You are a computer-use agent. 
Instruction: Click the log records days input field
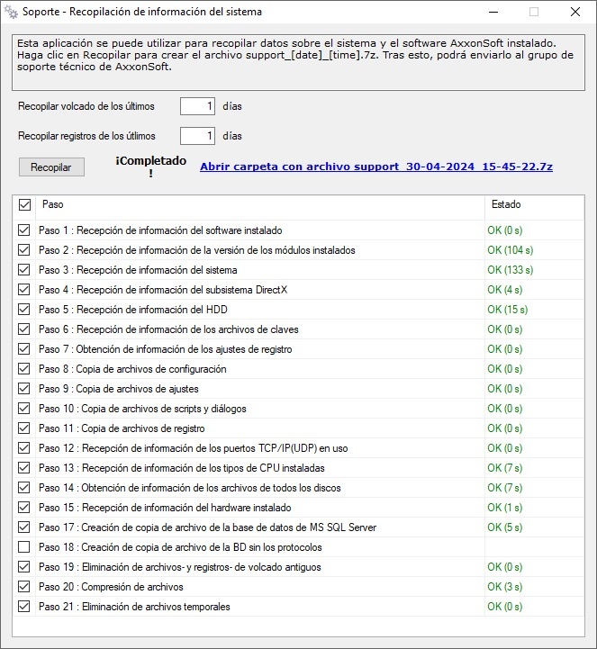(197, 136)
